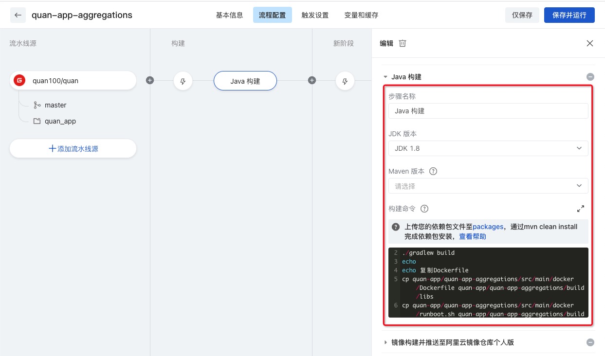This screenshot has height=356, width=605.
Task: Close the 编辑 panel
Action: [590, 43]
